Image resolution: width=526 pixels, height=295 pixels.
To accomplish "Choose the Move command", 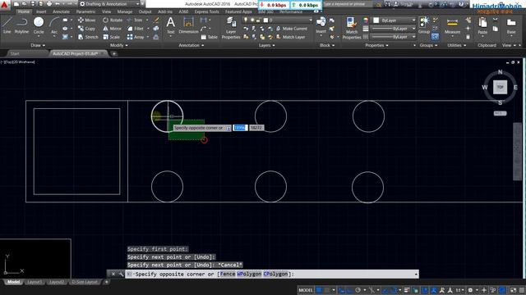I will coord(86,20).
